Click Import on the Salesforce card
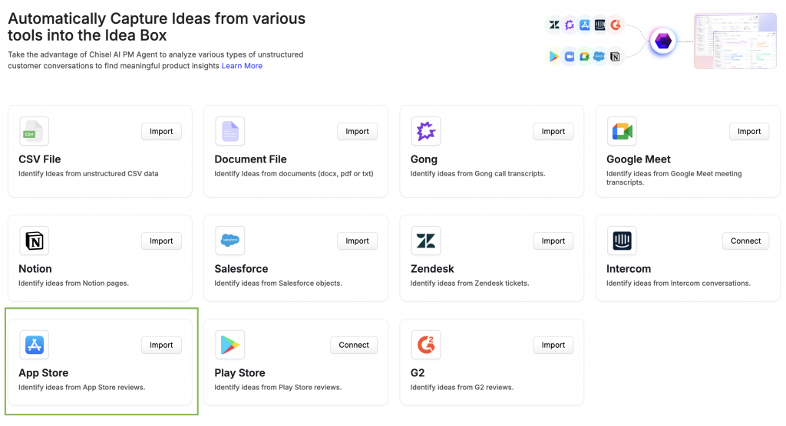Image resolution: width=786 pixels, height=426 pixels. click(x=357, y=241)
